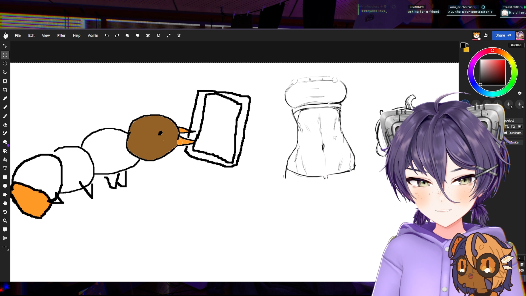The width and height of the screenshot is (526, 296).
Task: Click the yellow background color swatch
Action: tap(467, 50)
